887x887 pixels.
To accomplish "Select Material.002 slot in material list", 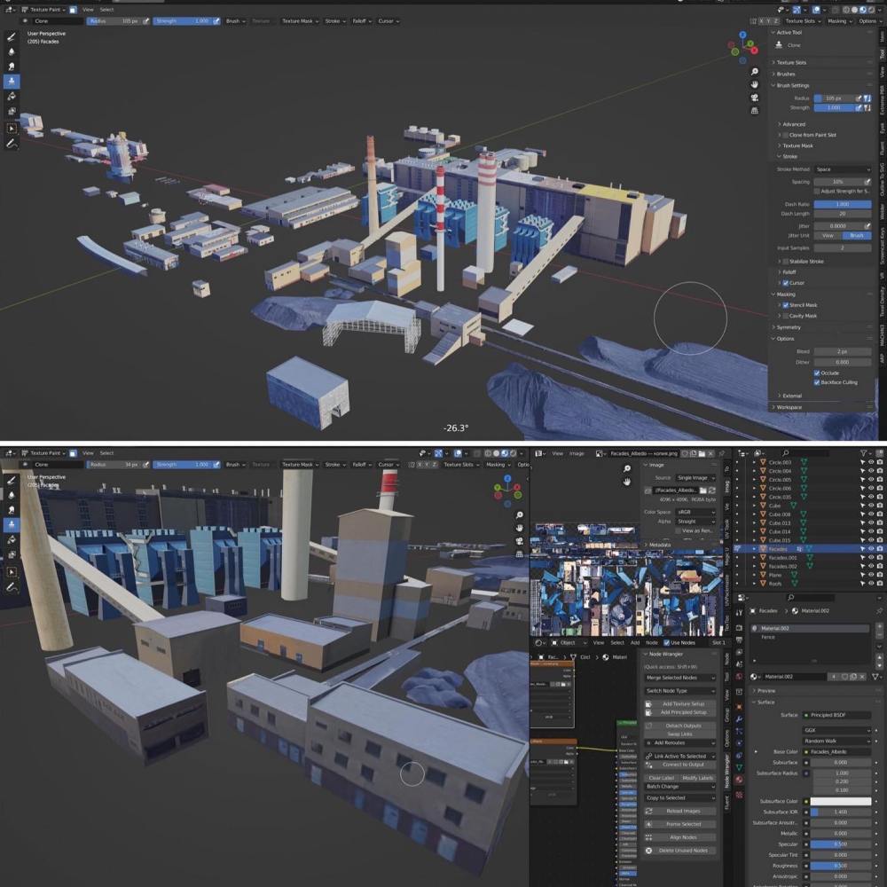I will [810, 629].
